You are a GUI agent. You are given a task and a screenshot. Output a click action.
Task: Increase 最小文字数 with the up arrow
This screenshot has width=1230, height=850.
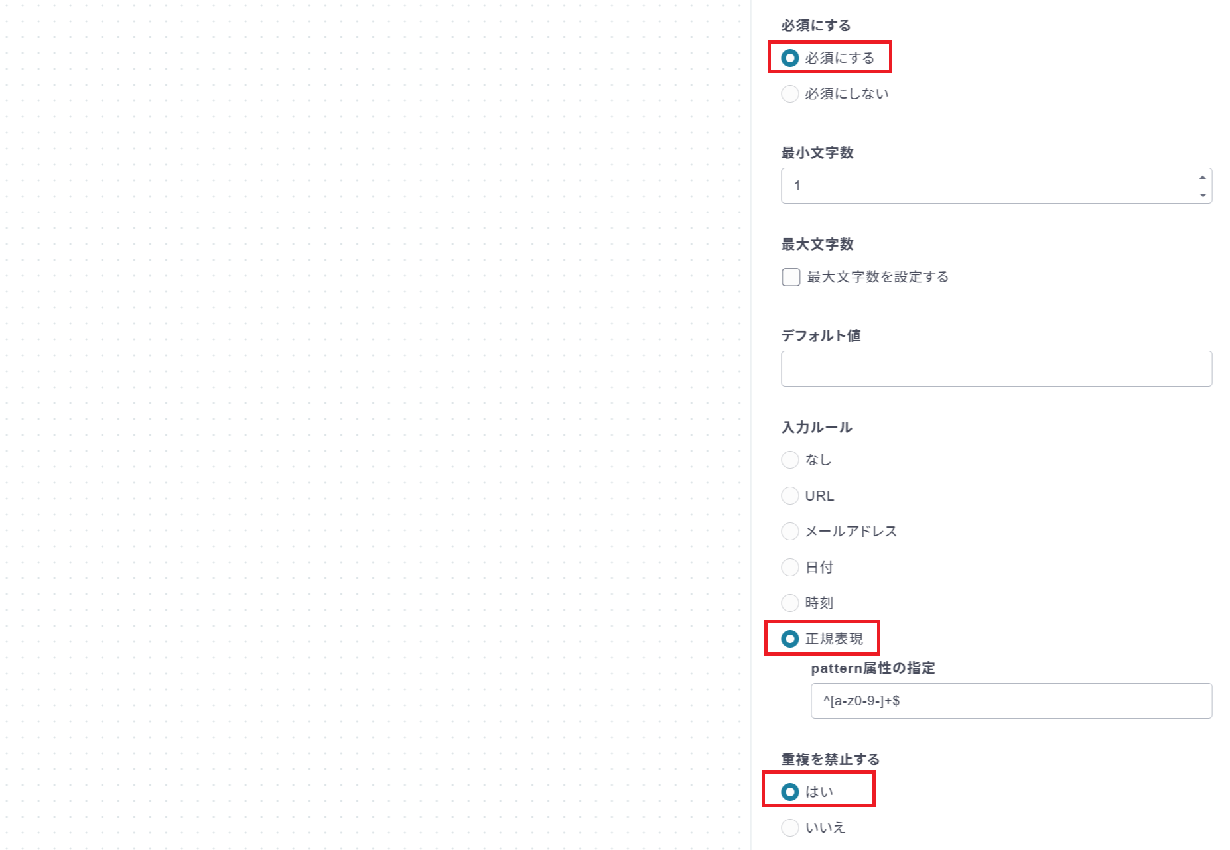tap(1202, 178)
